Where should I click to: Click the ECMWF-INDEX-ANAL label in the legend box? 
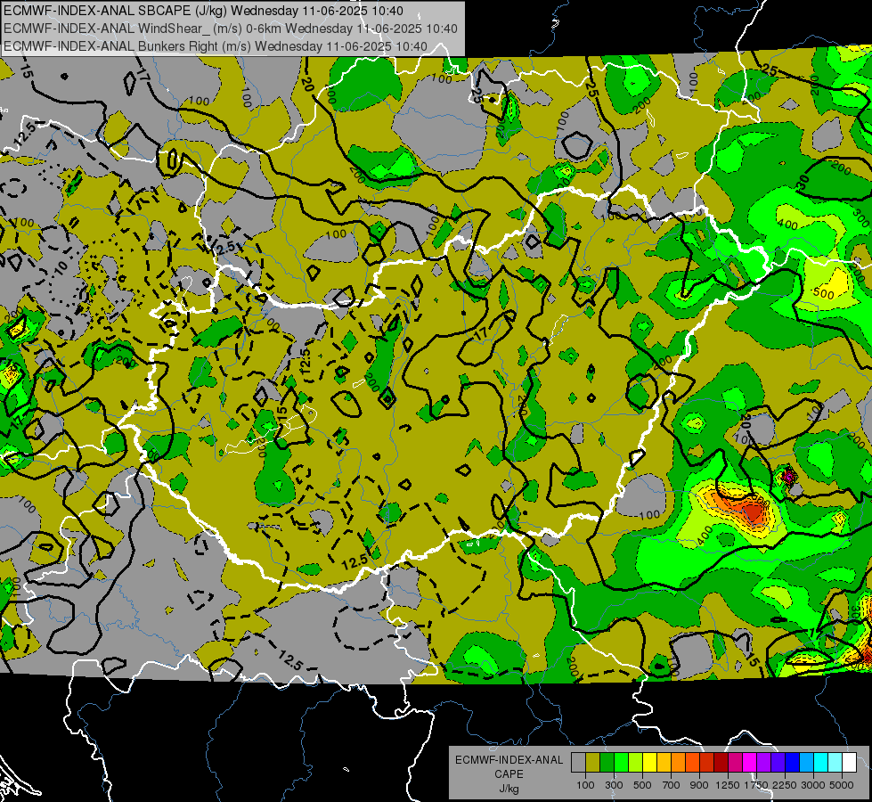point(509,760)
